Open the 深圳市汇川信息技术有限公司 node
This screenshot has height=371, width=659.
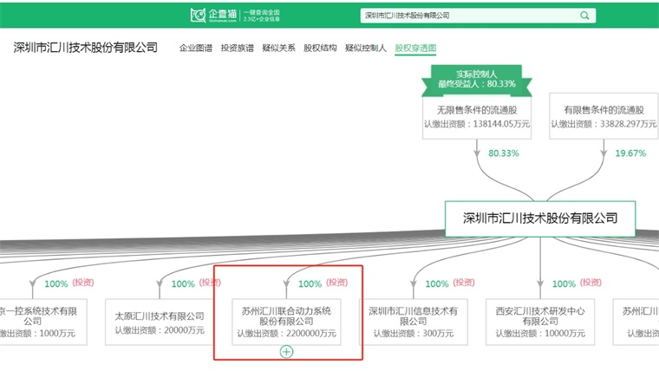413,322
